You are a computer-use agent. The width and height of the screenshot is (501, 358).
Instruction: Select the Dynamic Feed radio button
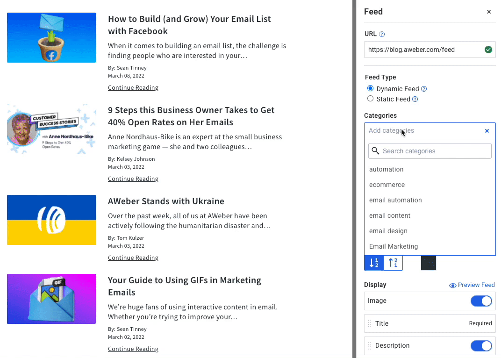coord(370,88)
